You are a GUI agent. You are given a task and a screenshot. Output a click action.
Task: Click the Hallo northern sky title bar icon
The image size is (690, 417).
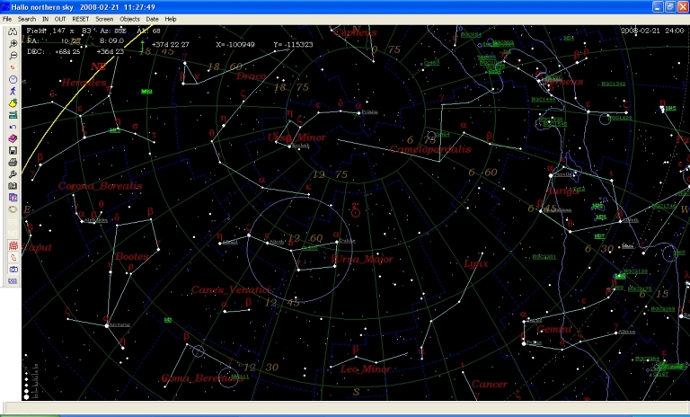[4, 7]
